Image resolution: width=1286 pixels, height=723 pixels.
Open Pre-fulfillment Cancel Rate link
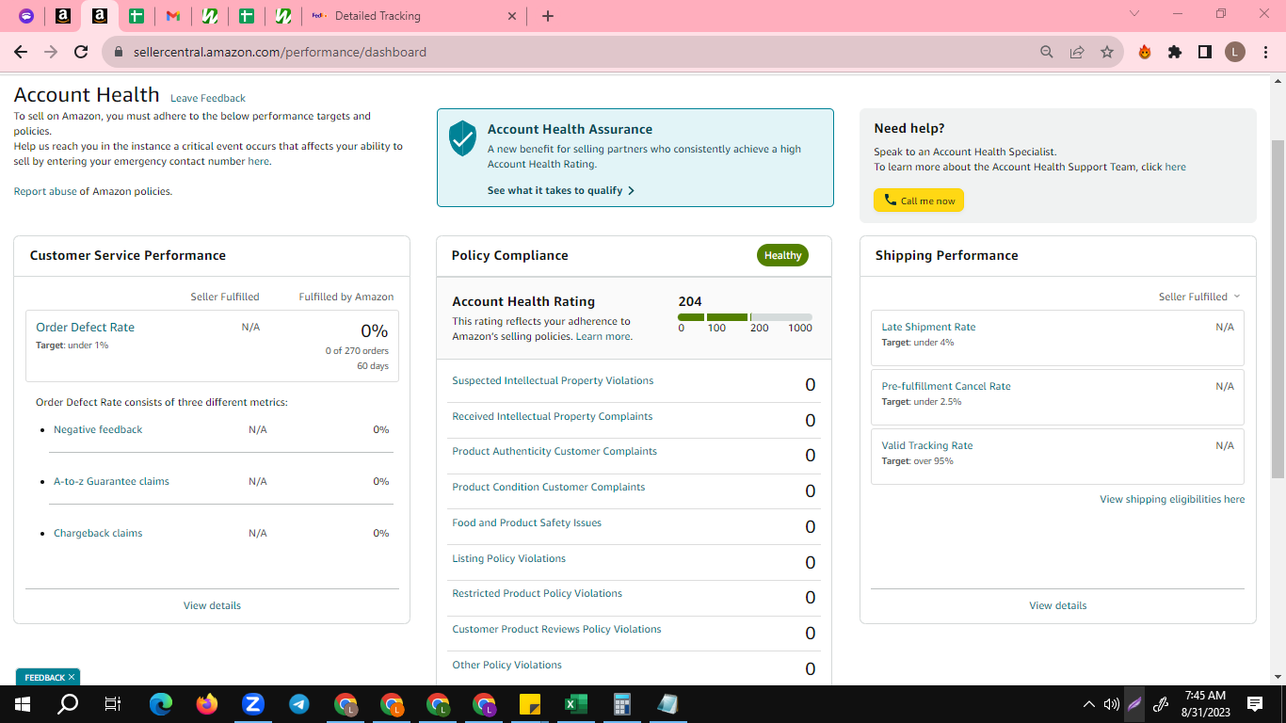[x=946, y=386]
